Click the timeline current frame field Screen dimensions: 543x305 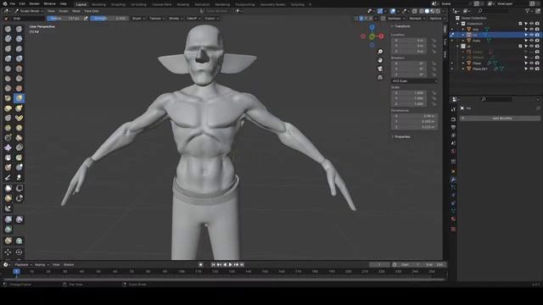(x=379, y=264)
